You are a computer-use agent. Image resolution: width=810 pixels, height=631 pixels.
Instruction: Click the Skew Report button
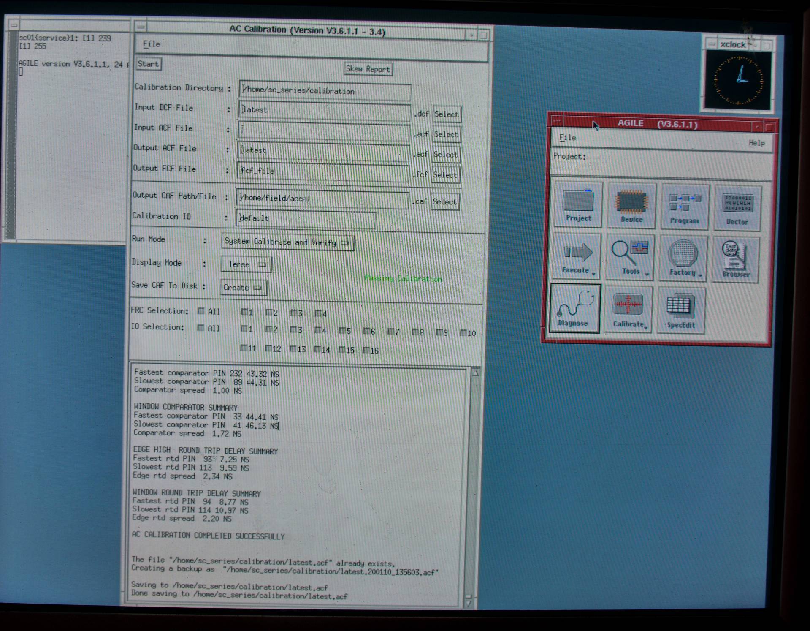pyautogui.click(x=368, y=69)
